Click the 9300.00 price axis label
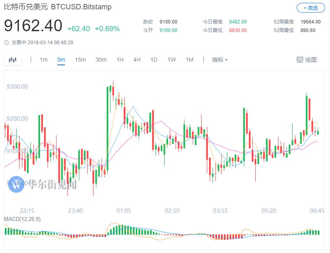 tap(17, 86)
